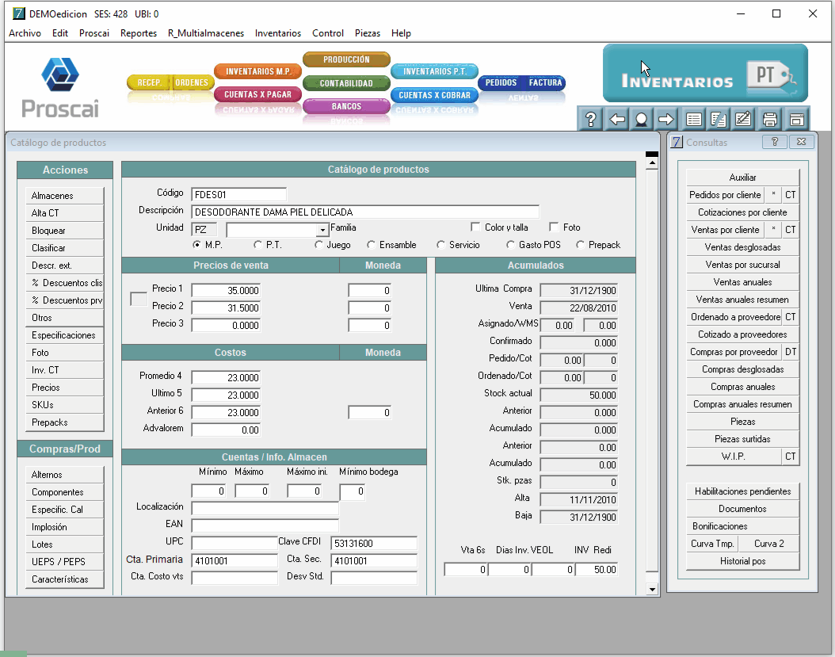Click the Almacenes action button
This screenshot has height=657, width=835.
[64, 196]
